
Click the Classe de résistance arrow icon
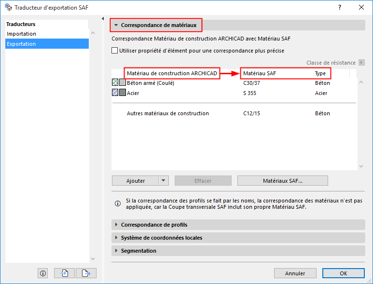(x=361, y=63)
